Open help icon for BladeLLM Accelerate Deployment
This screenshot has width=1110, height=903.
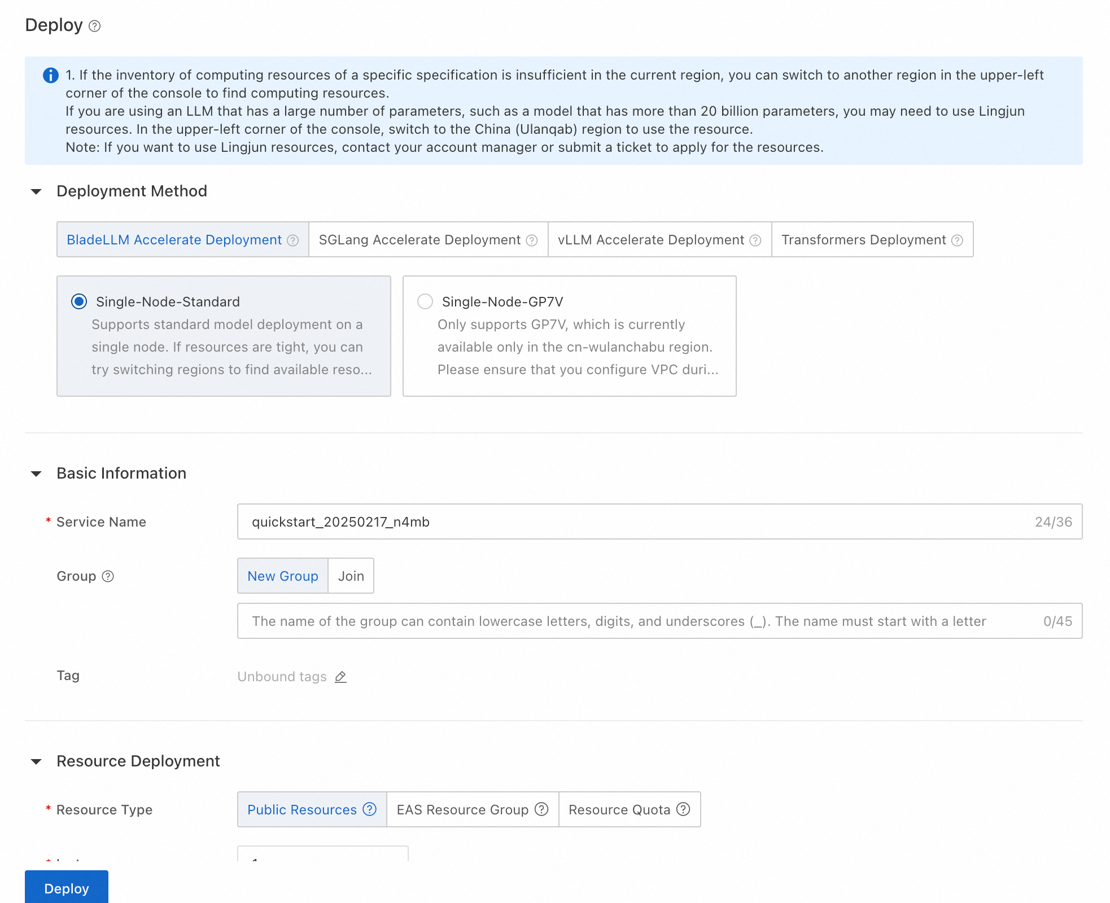[292, 240]
